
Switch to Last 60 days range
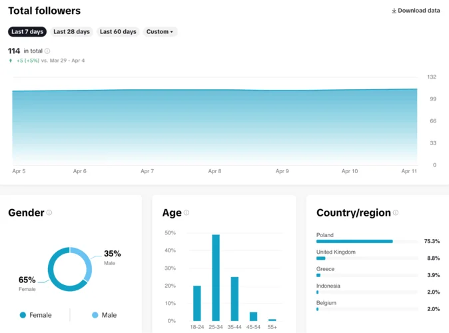(x=118, y=31)
